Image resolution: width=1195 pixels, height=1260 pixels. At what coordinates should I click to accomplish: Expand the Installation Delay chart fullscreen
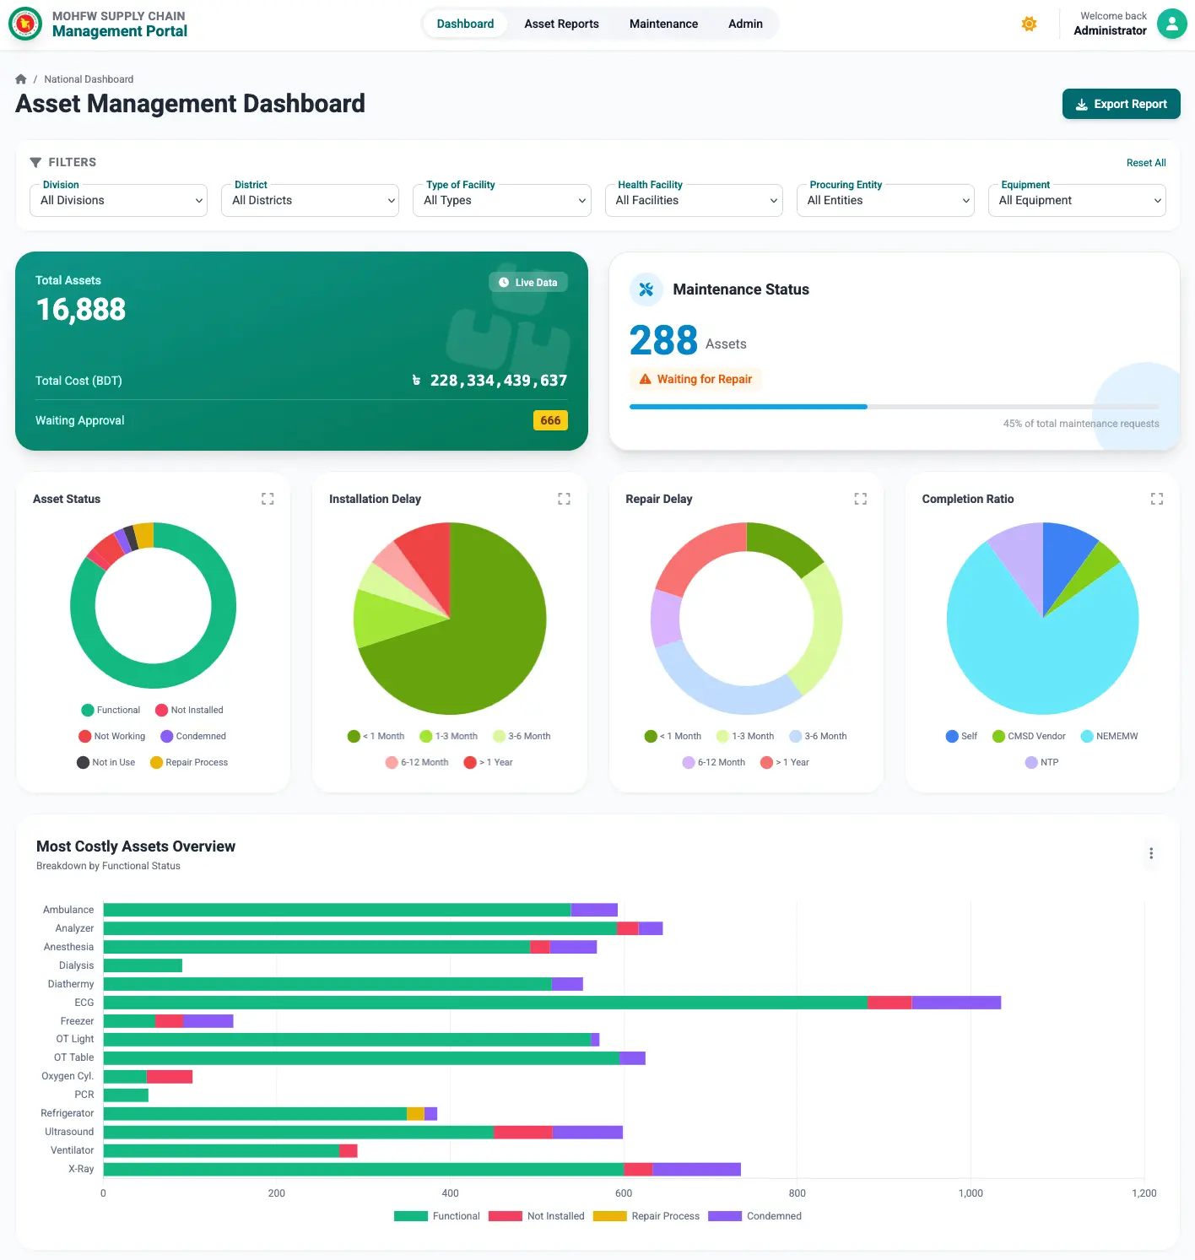[x=564, y=499]
